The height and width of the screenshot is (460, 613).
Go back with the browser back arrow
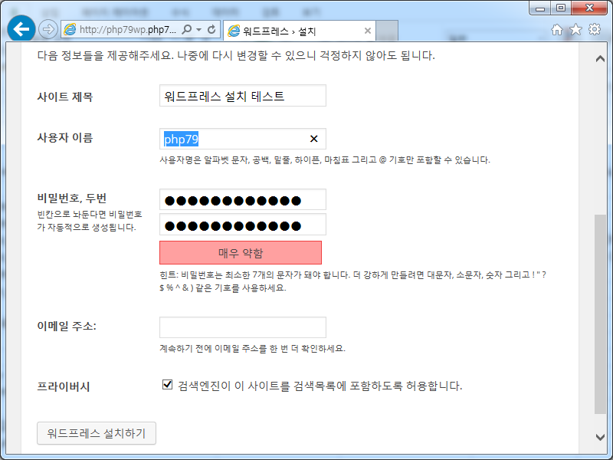point(21,28)
